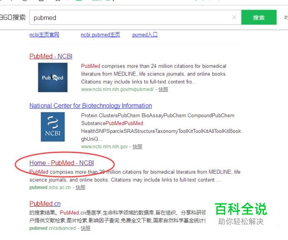Open the pumed入口 related search link
This screenshot has width=288, height=240.
point(145,35)
